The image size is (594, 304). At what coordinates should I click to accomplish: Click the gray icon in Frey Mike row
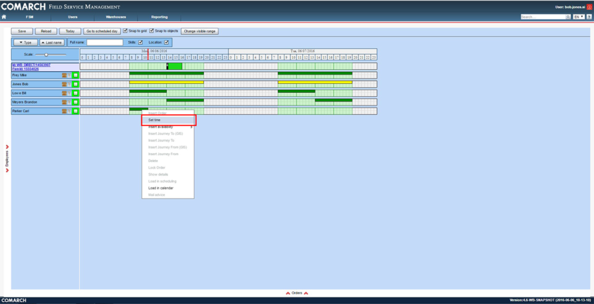pyautogui.click(x=69, y=75)
